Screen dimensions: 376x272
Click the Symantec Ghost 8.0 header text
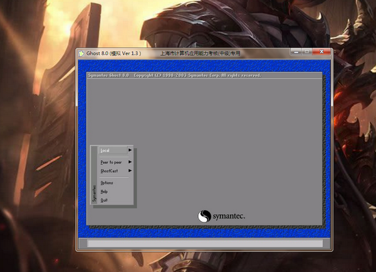tap(108, 75)
